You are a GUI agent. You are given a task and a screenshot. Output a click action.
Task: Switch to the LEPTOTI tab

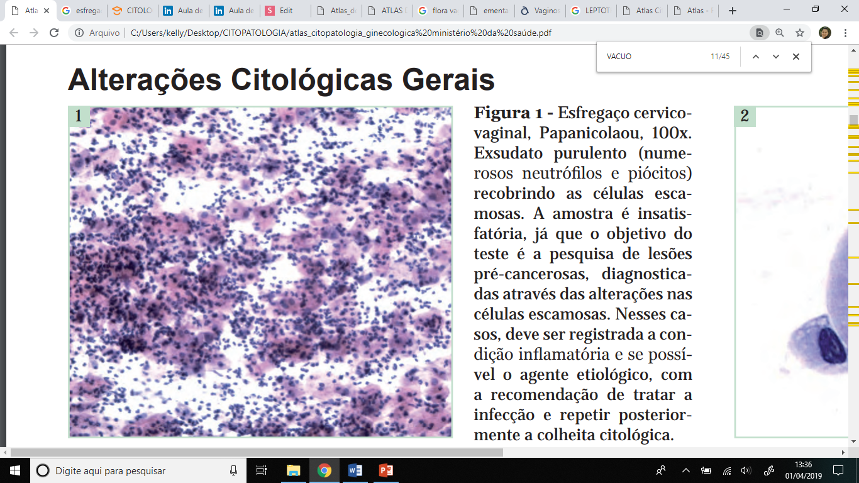point(591,11)
